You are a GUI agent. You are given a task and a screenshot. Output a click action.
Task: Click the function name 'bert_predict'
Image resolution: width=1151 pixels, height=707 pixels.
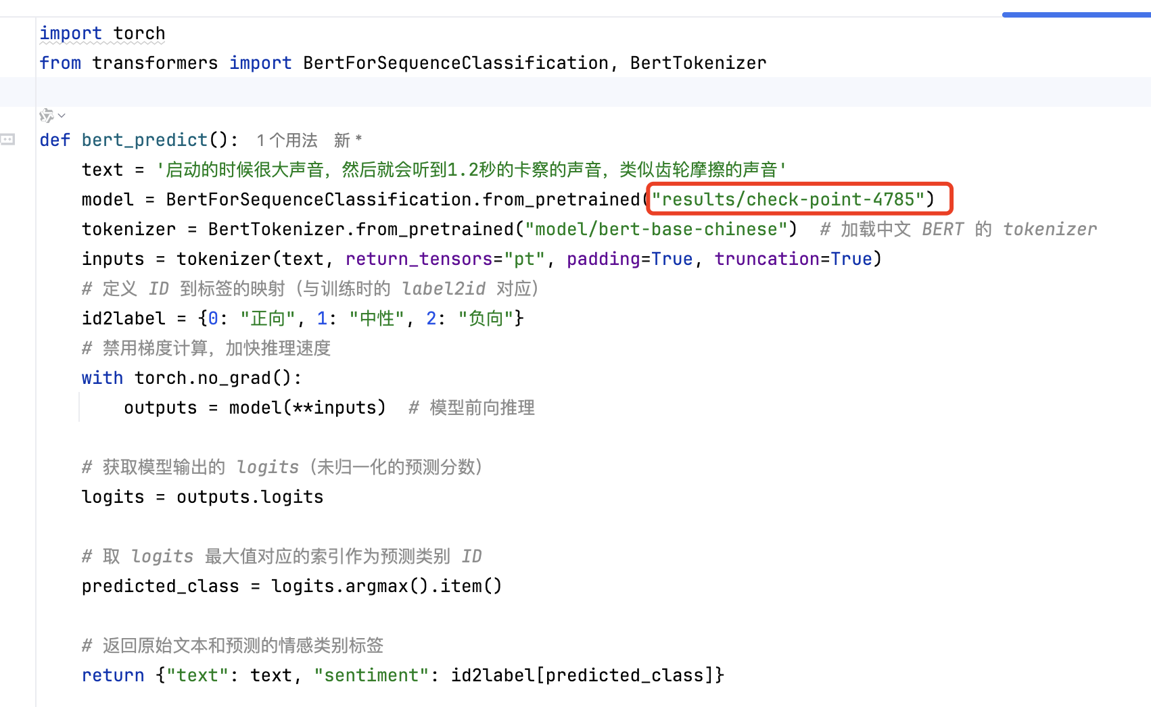[x=145, y=140]
